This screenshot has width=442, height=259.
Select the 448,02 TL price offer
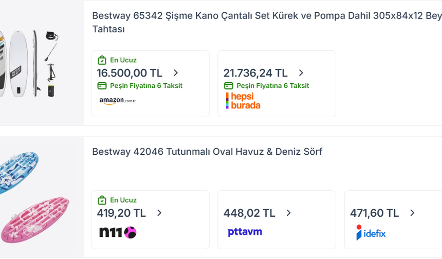[277, 220]
